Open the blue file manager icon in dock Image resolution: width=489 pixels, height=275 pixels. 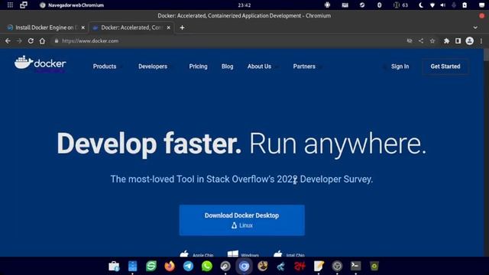[132, 266]
